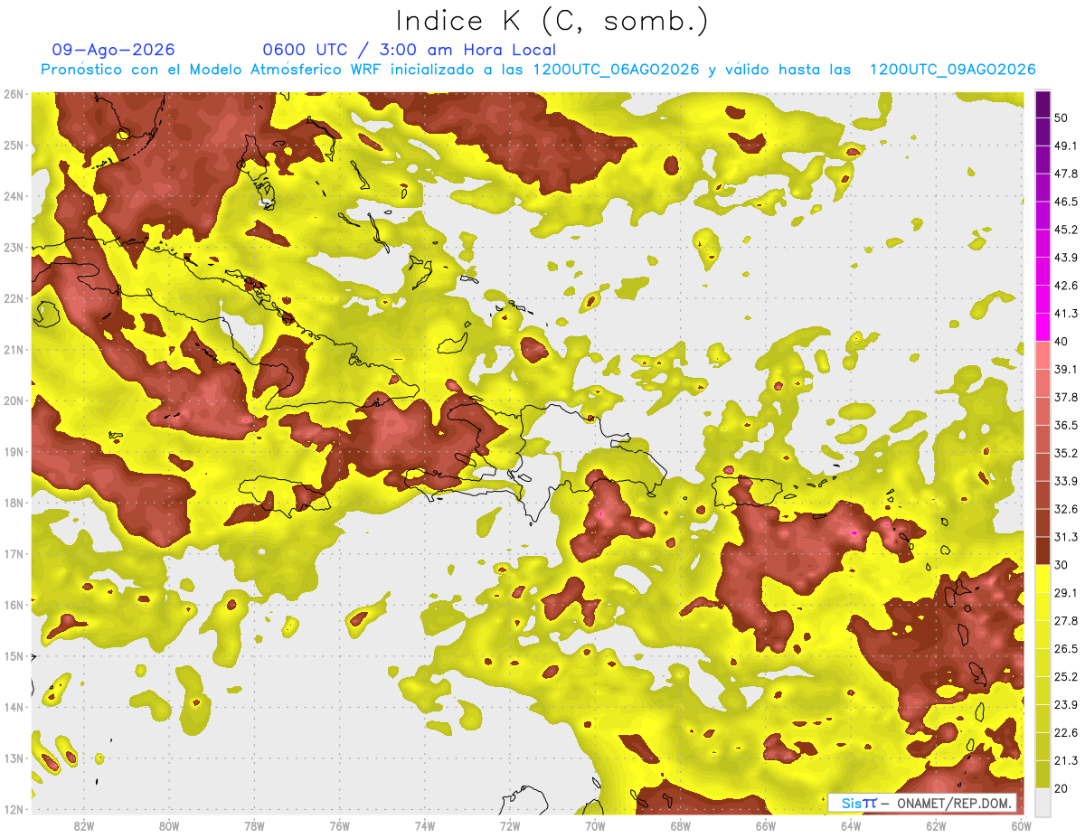Viewport: 1085px width, 838px height.
Task: Select the bright yellow colorbar segment between 29.1 and 30
Action: point(1043,579)
